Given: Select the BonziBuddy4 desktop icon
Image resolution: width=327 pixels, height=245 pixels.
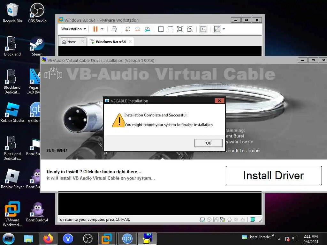Looking at the screenshot, I should click(37, 212).
